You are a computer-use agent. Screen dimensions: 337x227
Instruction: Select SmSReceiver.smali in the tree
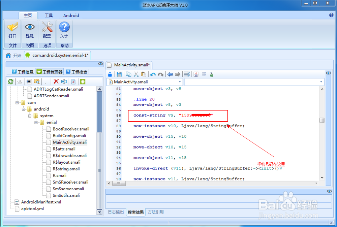[70, 182]
